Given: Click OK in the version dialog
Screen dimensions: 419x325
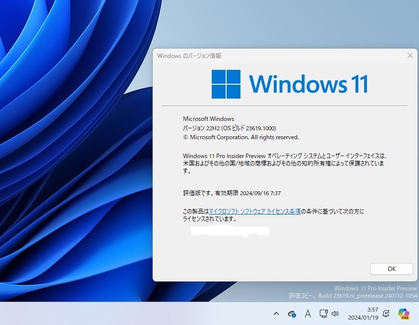Looking at the screenshot, I should point(391,269).
